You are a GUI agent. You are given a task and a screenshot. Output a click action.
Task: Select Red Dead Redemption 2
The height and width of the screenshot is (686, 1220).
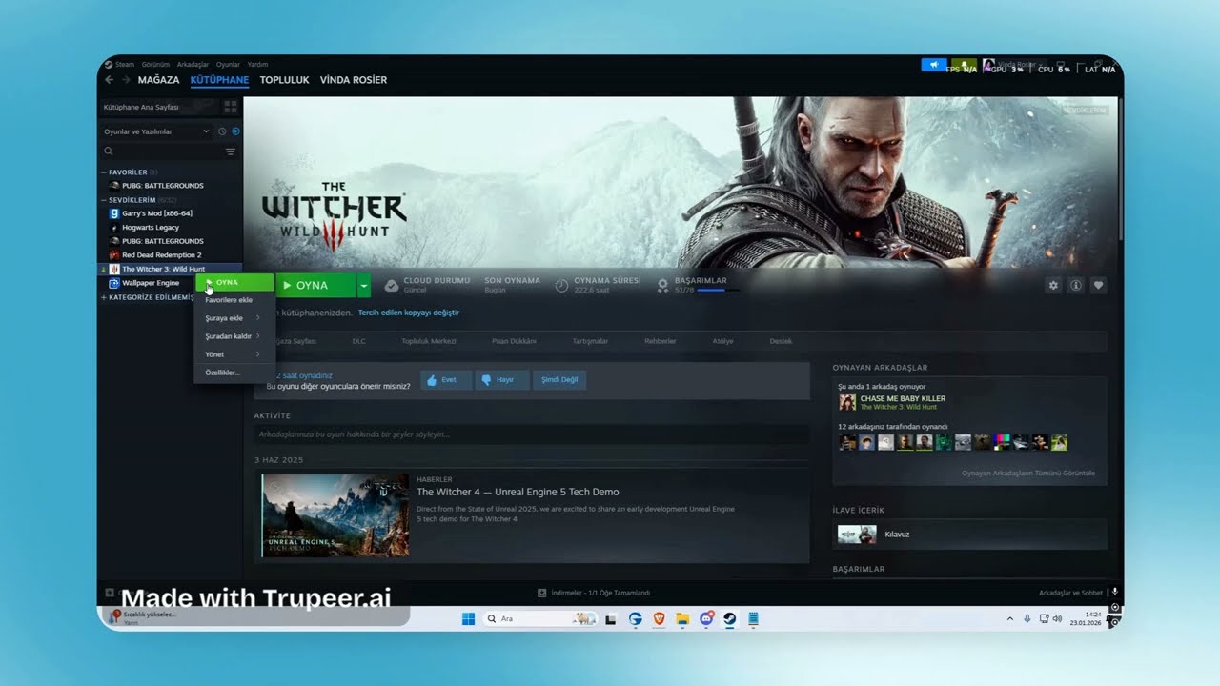point(161,255)
